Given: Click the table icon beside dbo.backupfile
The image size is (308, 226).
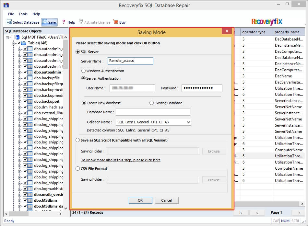Looking at the screenshot, I should click(x=30, y=78).
